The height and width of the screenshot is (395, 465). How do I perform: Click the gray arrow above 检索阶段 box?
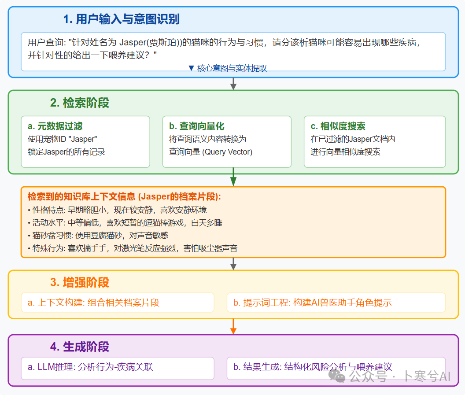pyautogui.click(x=233, y=84)
